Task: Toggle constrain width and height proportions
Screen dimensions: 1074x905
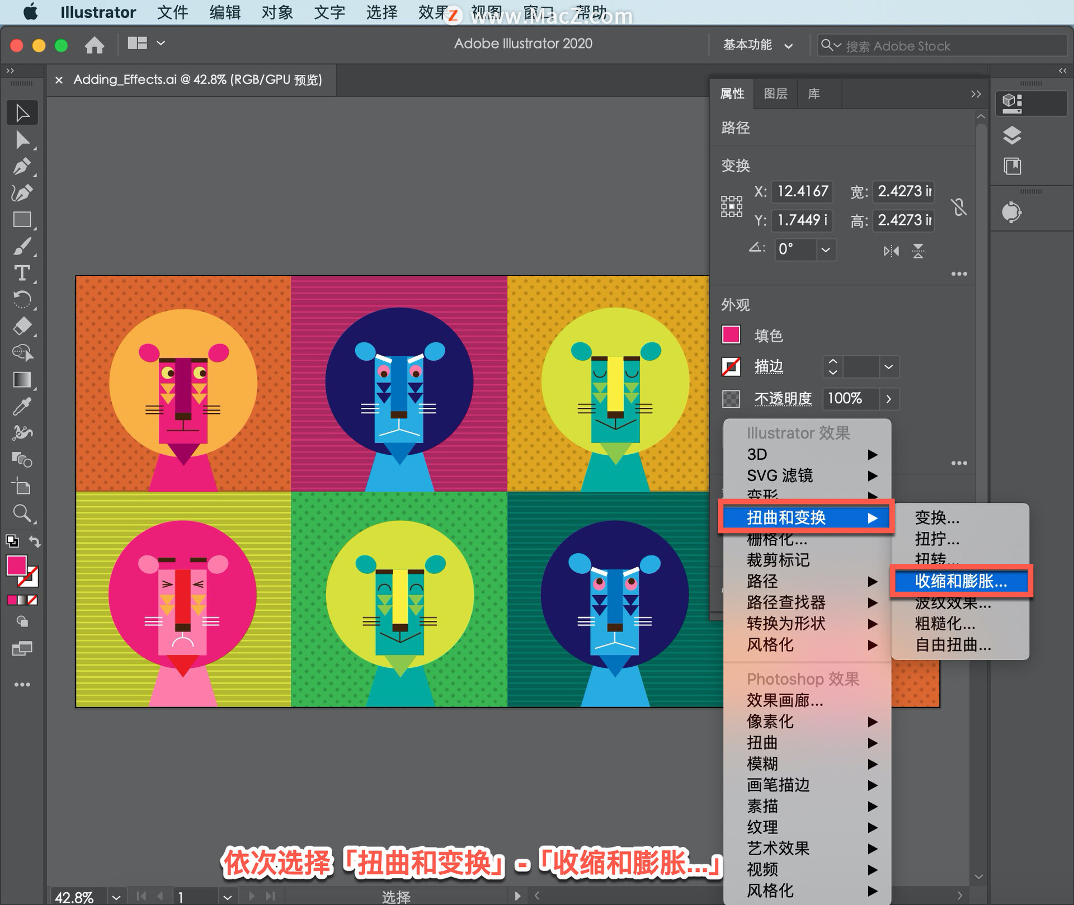Action: pyautogui.click(x=959, y=207)
